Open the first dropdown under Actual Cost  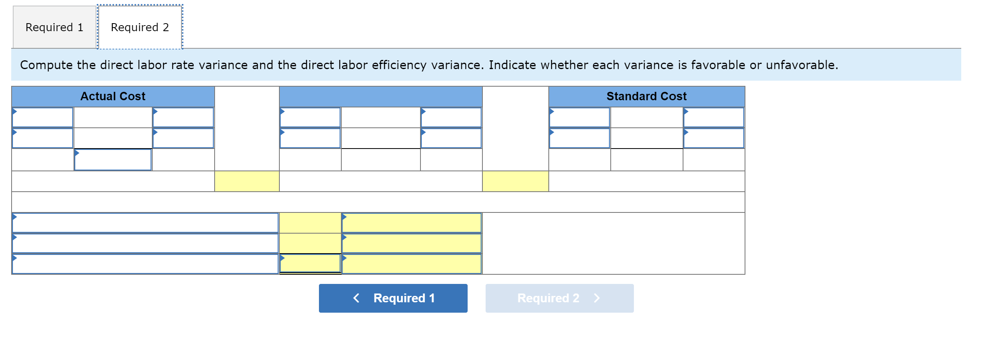click(x=42, y=118)
